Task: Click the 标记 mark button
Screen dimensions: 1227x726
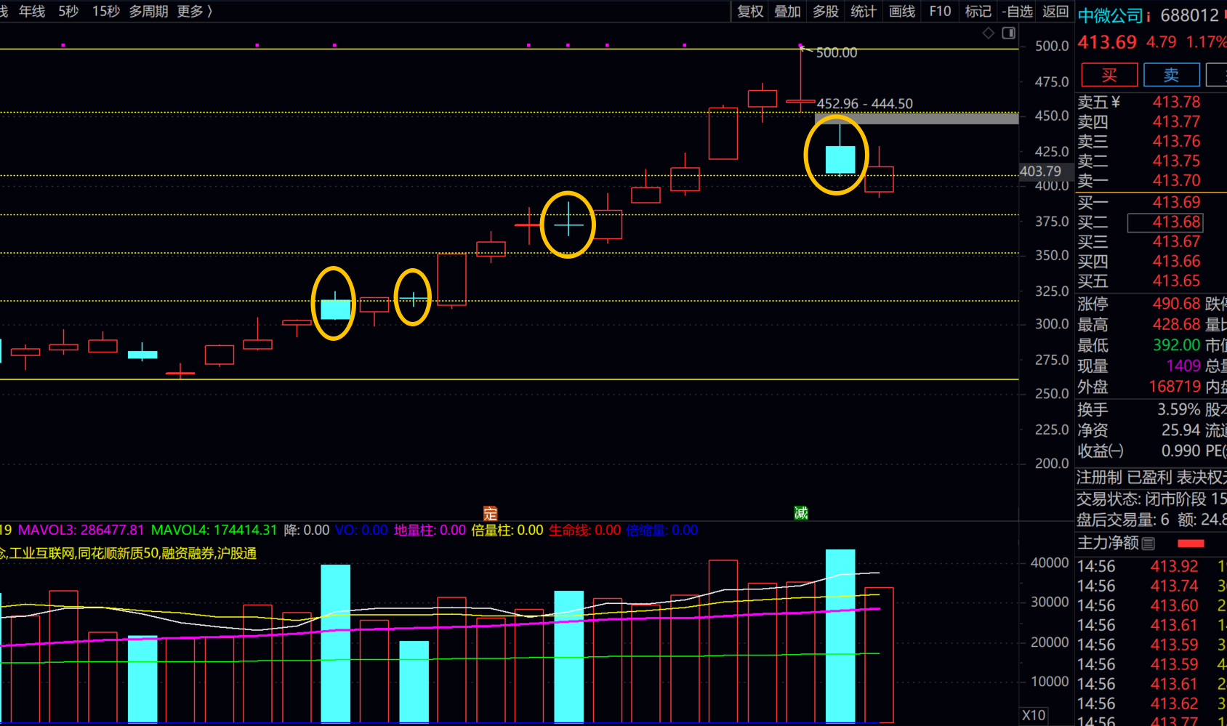Action: pyautogui.click(x=978, y=11)
